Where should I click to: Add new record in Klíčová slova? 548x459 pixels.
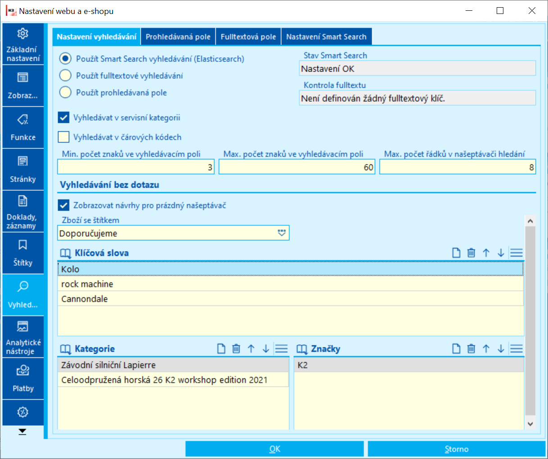pos(456,253)
